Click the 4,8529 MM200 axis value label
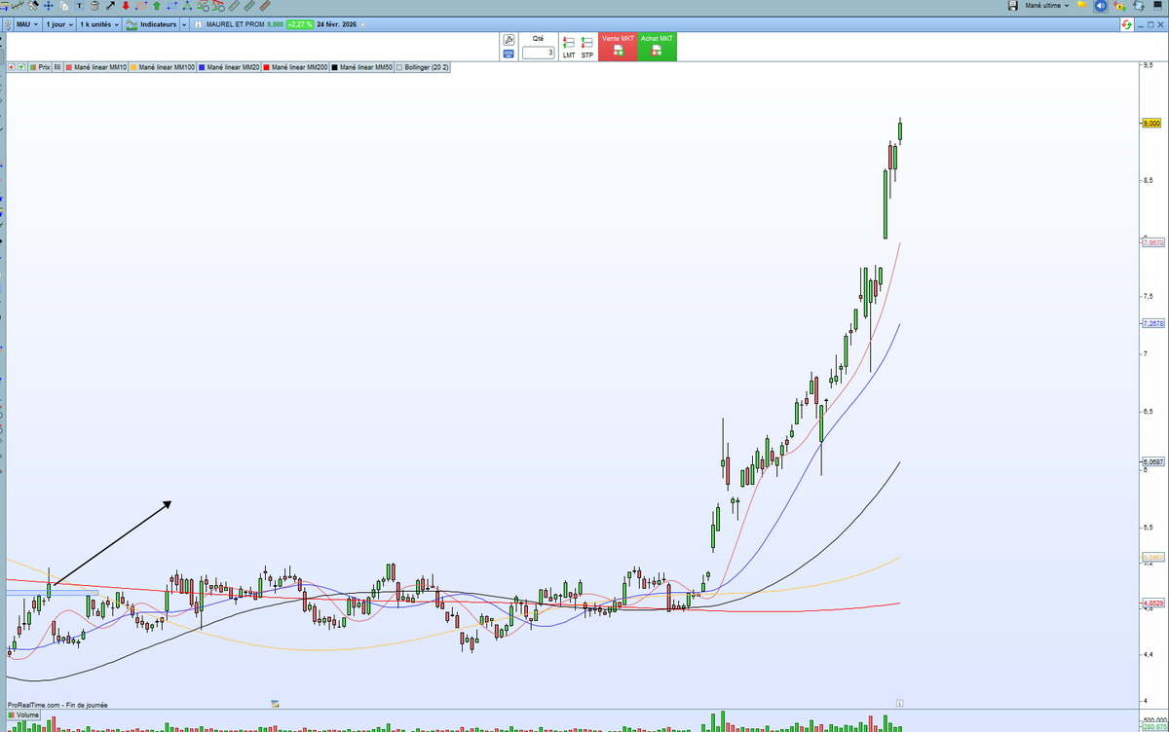The image size is (1169, 732). coord(1152,604)
